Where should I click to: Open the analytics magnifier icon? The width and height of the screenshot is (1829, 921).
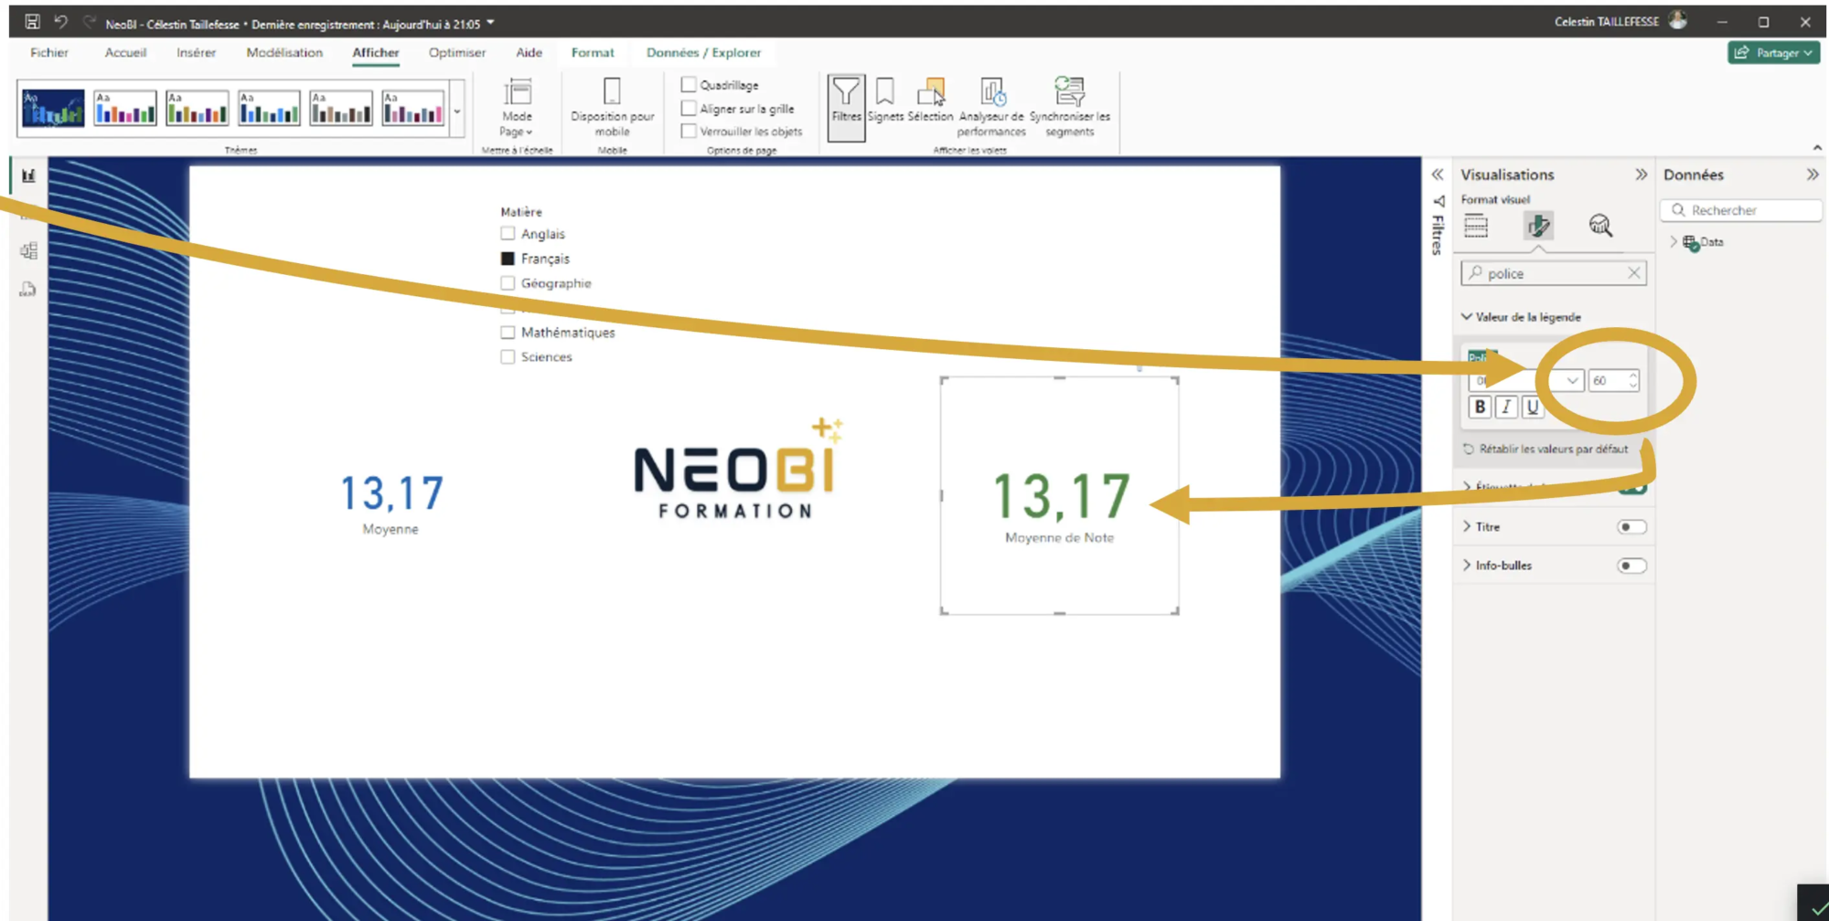click(1600, 226)
